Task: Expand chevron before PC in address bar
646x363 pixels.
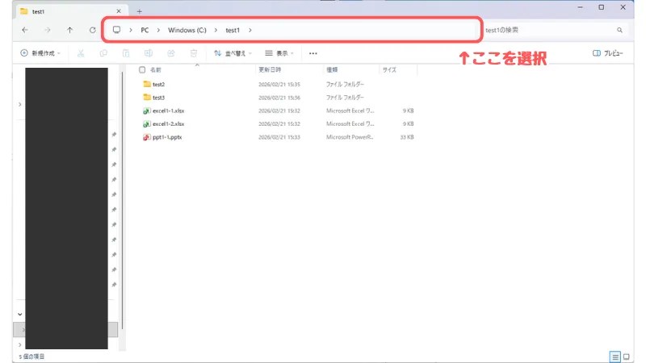Action: [131, 30]
